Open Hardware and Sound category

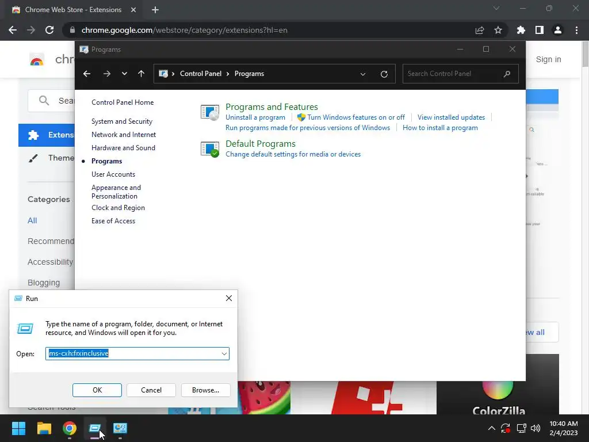pos(123,148)
